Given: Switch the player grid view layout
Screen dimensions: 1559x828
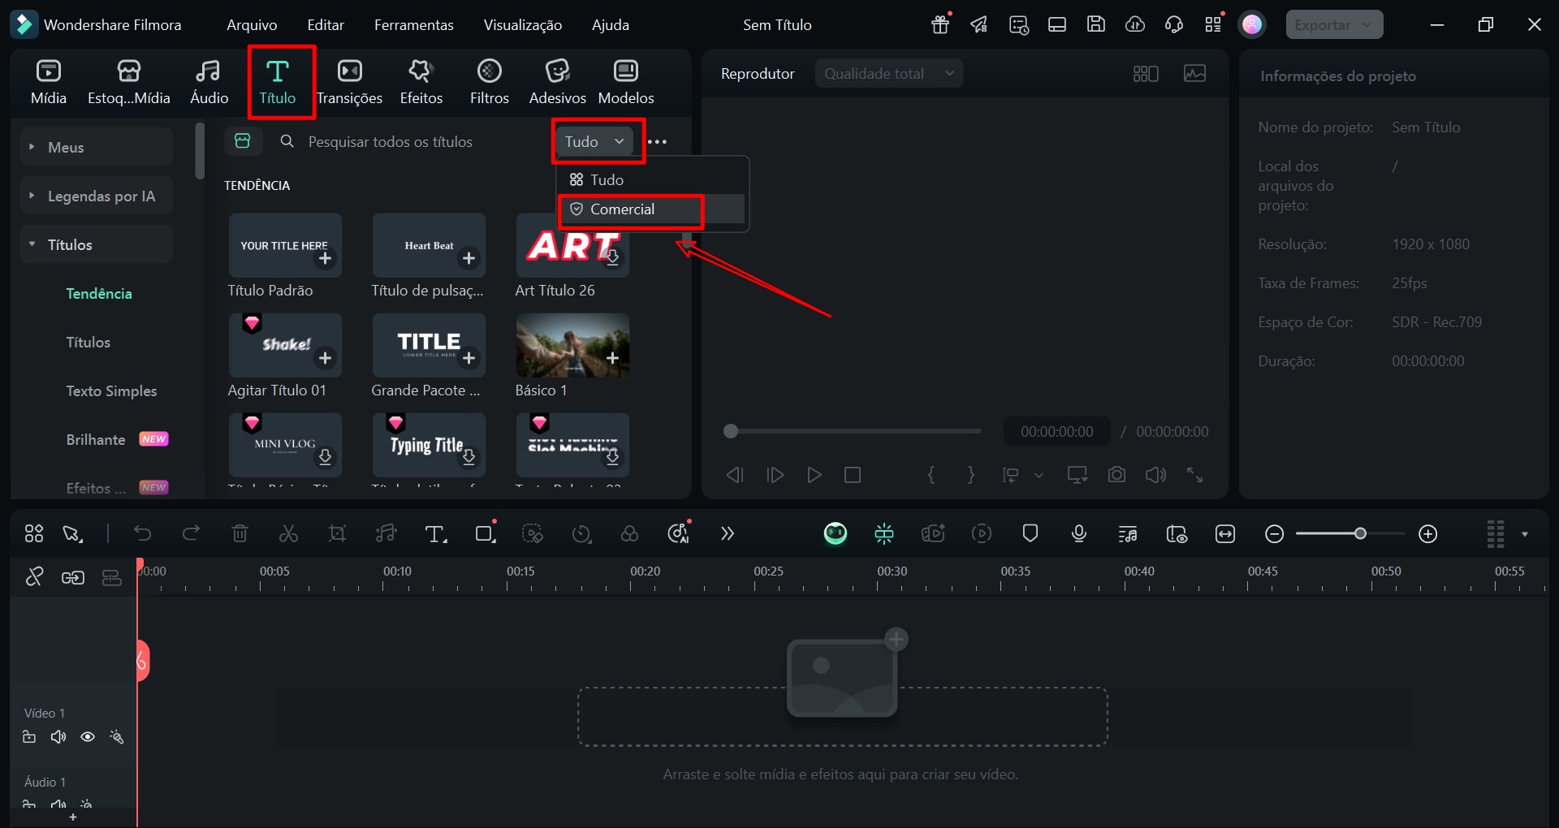Looking at the screenshot, I should (1145, 74).
